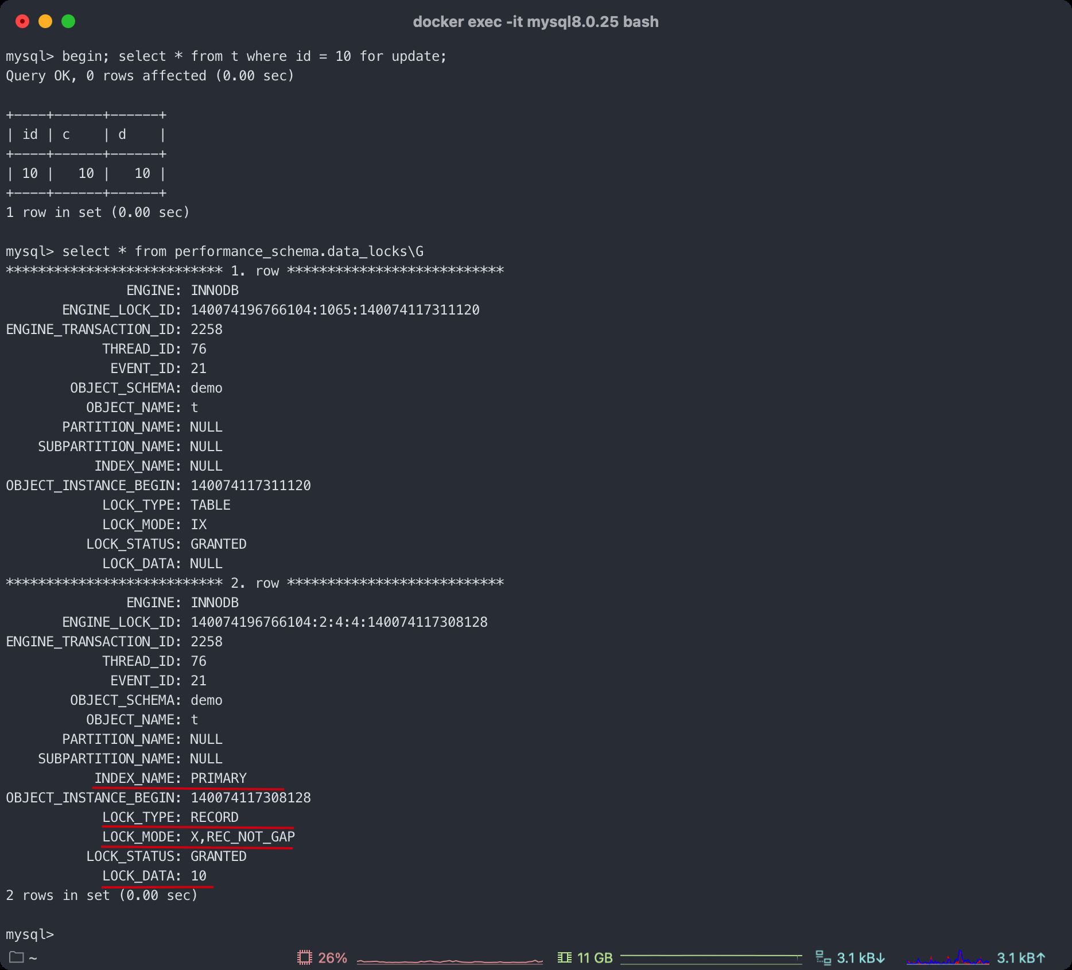Select the underlined INDEX_NAME value PRIMARY
Screen dimensions: 1072x970
(218, 778)
